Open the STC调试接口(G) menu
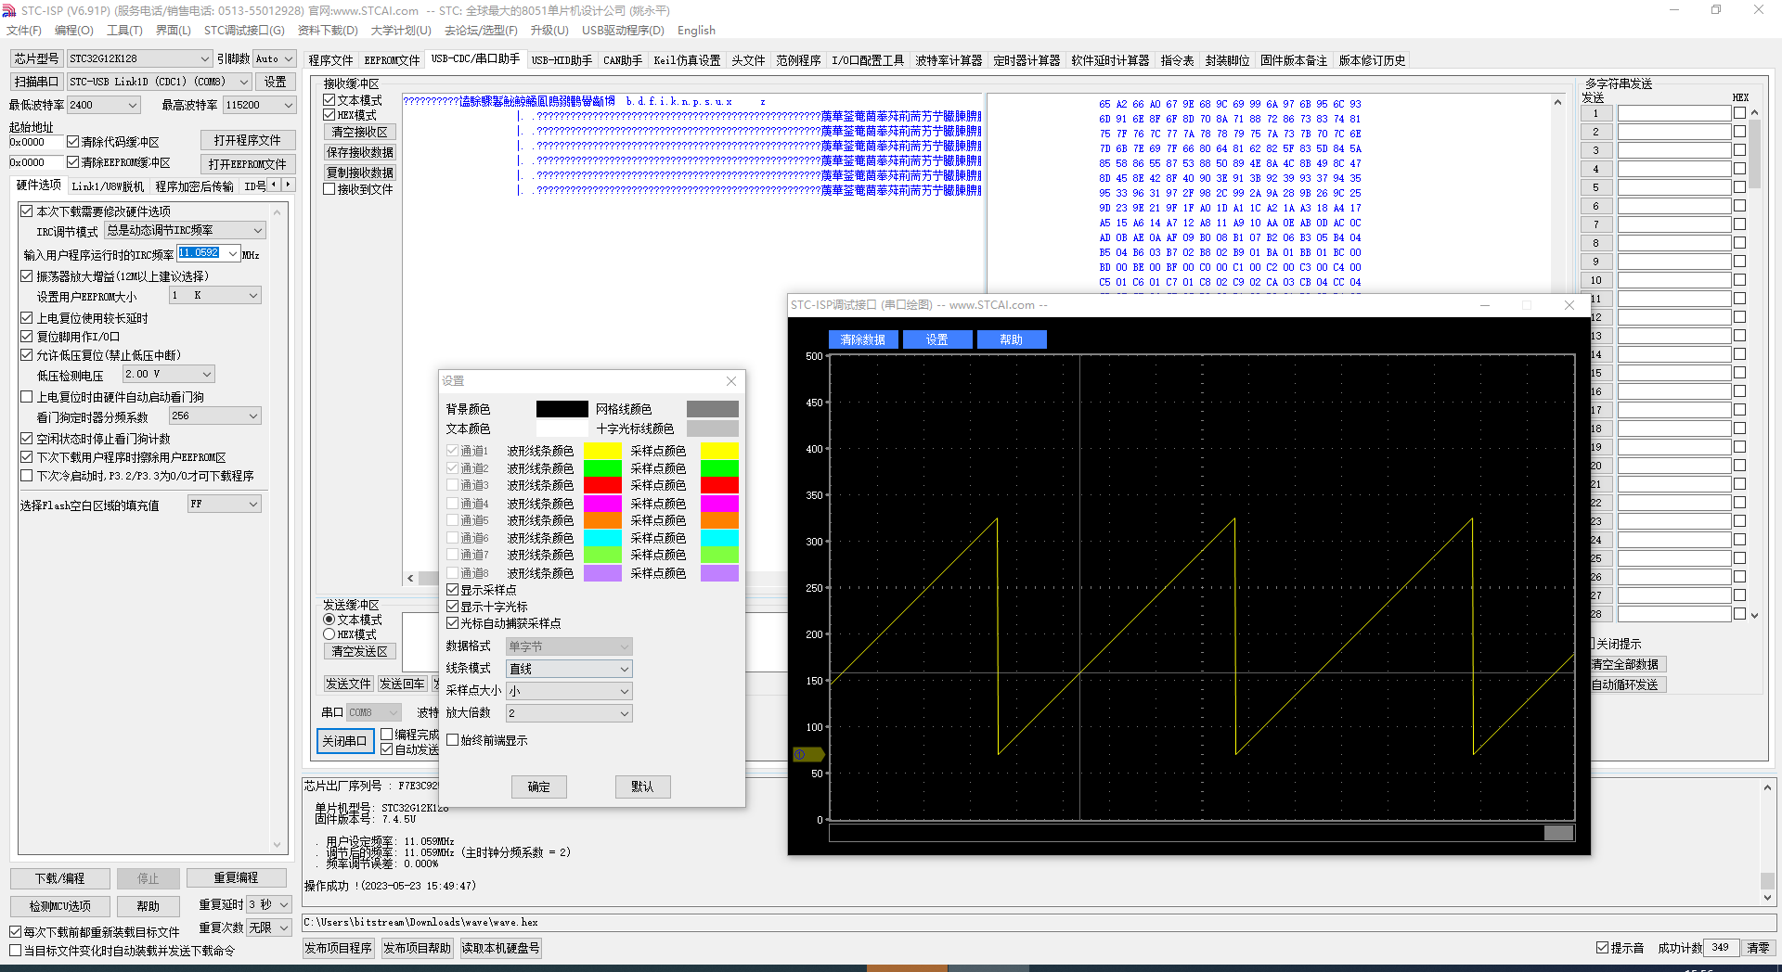 (x=244, y=31)
